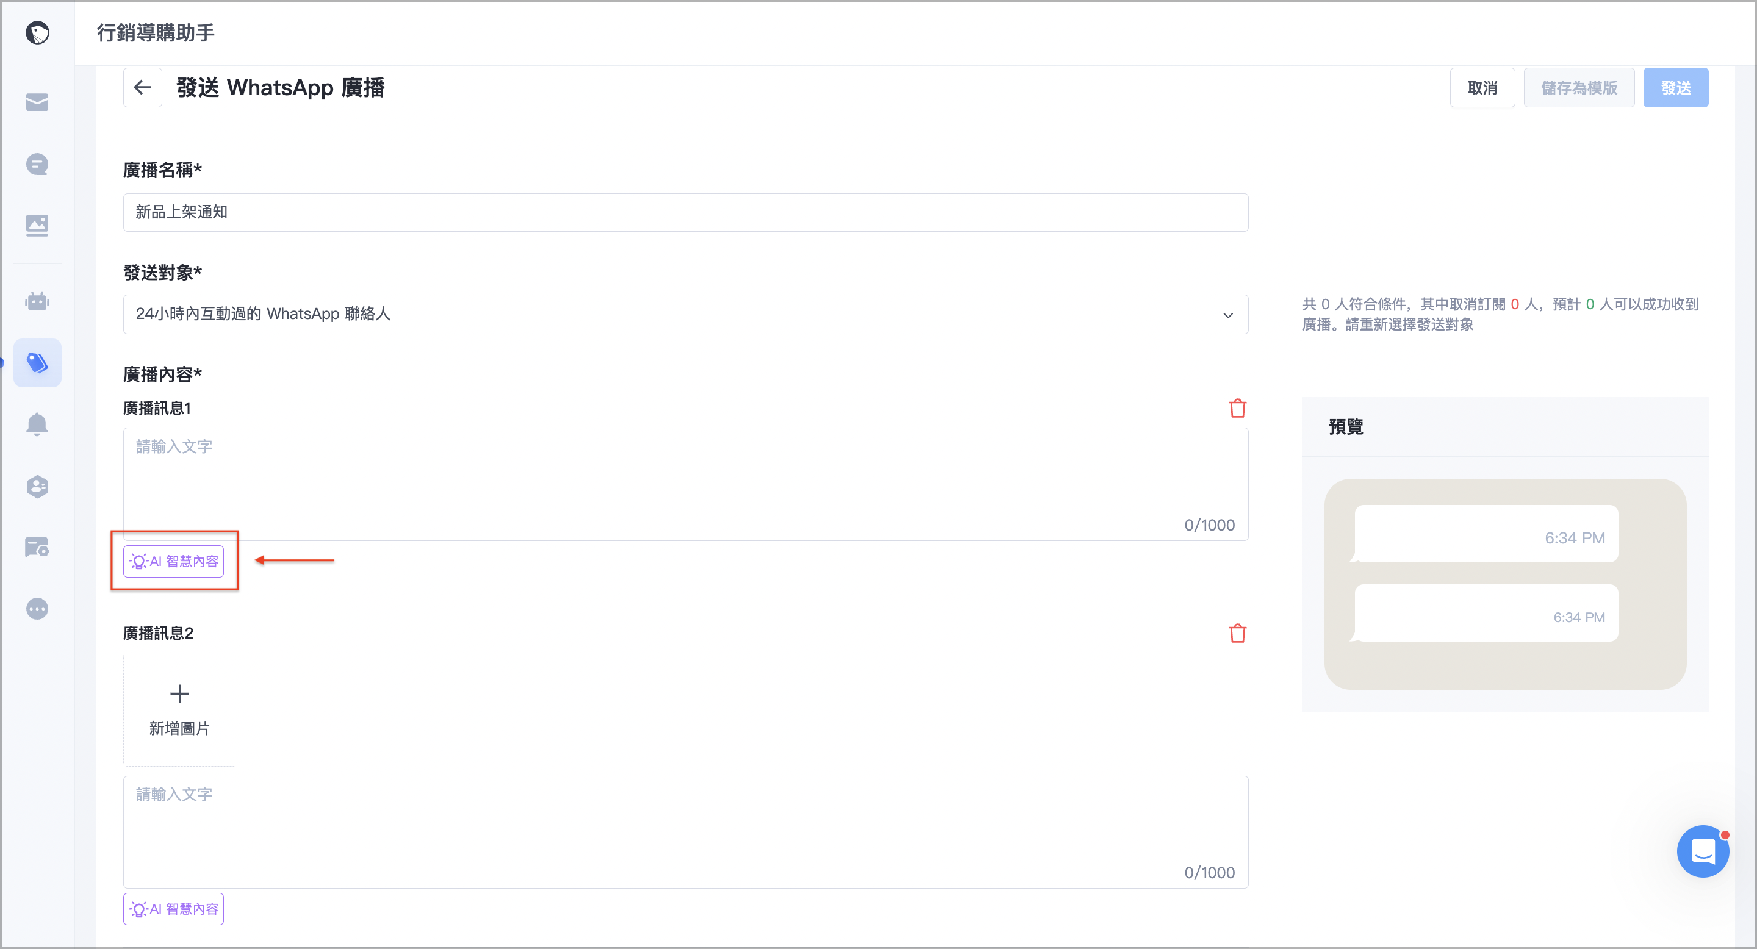Focus the 廣播名稱 broadcast name field

click(686, 212)
